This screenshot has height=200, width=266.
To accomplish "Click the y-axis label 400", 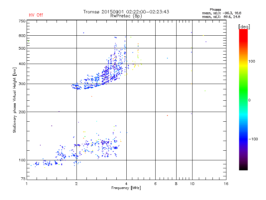I will click(22, 64).
